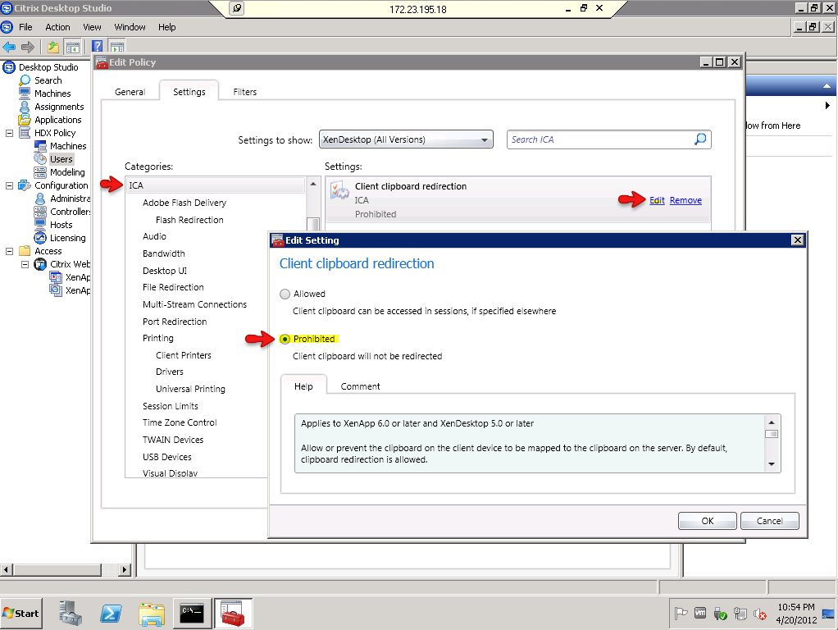Click Desktop Studio toolbox taskbar icon
Image resolution: width=838 pixels, height=630 pixels.
pos(233,614)
